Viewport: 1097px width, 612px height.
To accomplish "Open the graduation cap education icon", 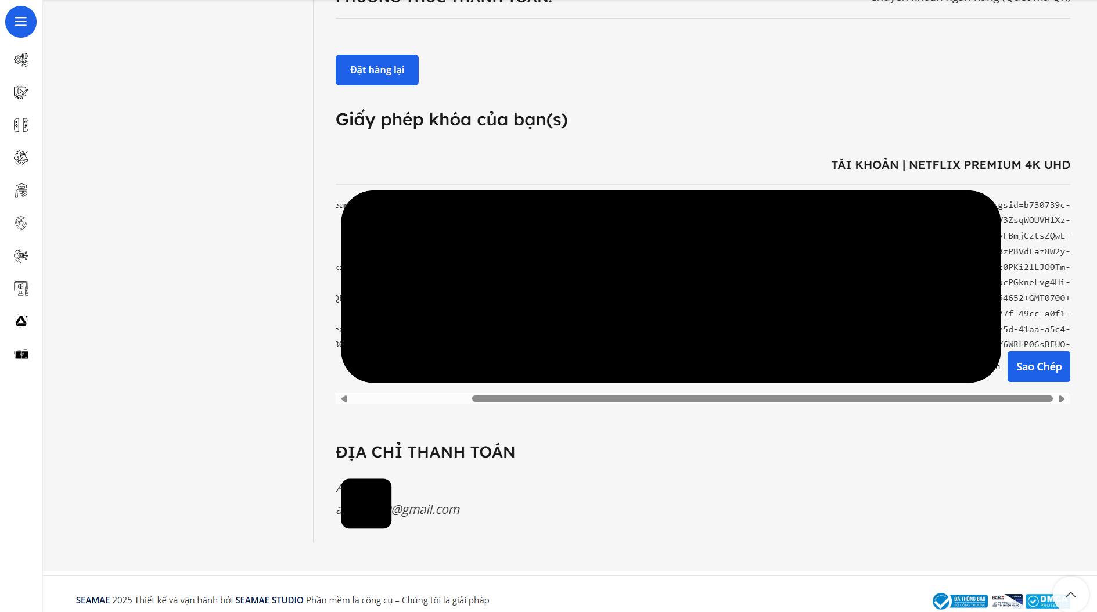I will 21,190.
